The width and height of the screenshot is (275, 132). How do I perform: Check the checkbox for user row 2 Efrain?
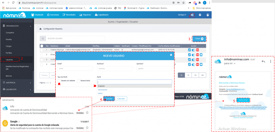(x=42, y=55)
